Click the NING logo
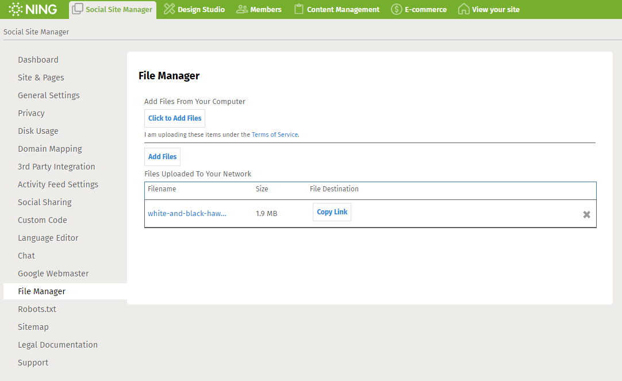Screen dimensions: 622x381 (33, 9)
